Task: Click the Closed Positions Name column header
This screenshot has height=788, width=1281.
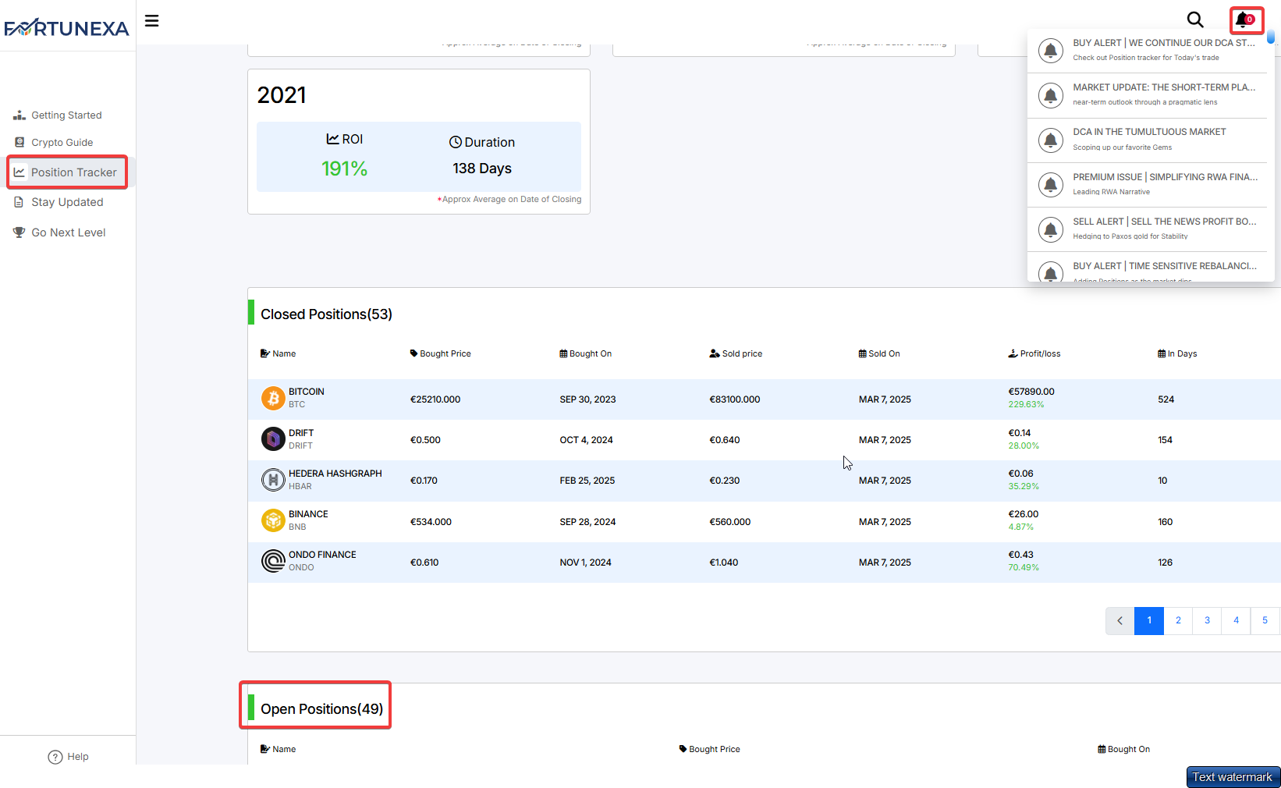Action: pyautogui.click(x=278, y=354)
